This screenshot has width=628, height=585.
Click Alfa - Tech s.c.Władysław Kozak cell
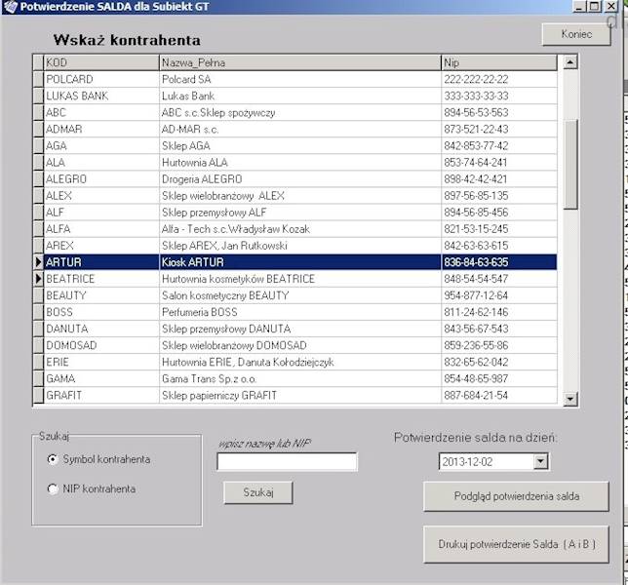(x=300, y=229)
